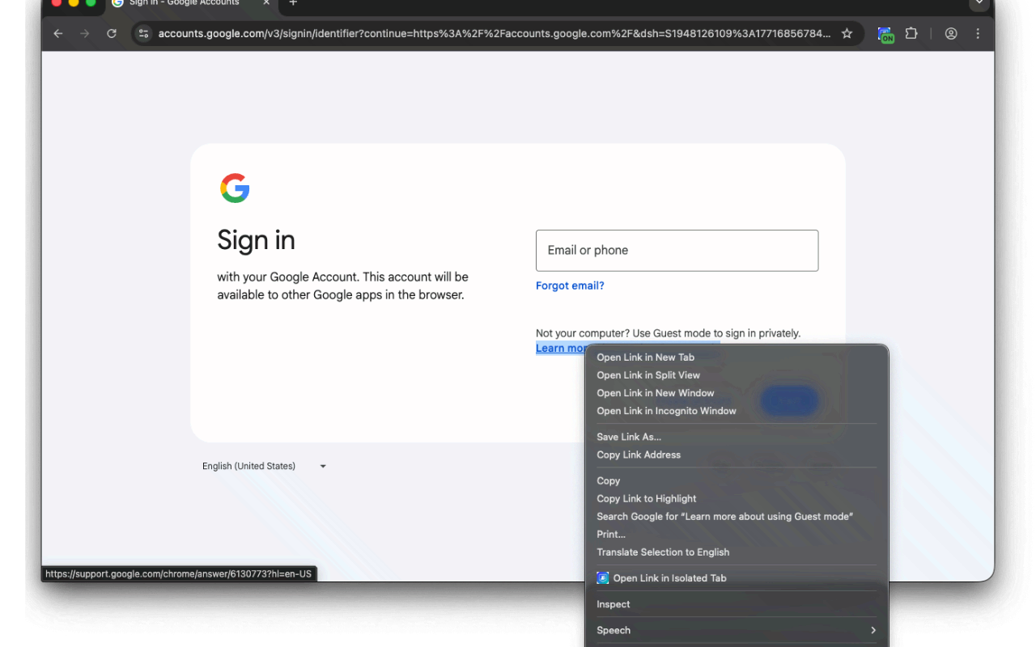Choose the plain Copy menu entry
1036x647 pixels.
pos(737,480)
